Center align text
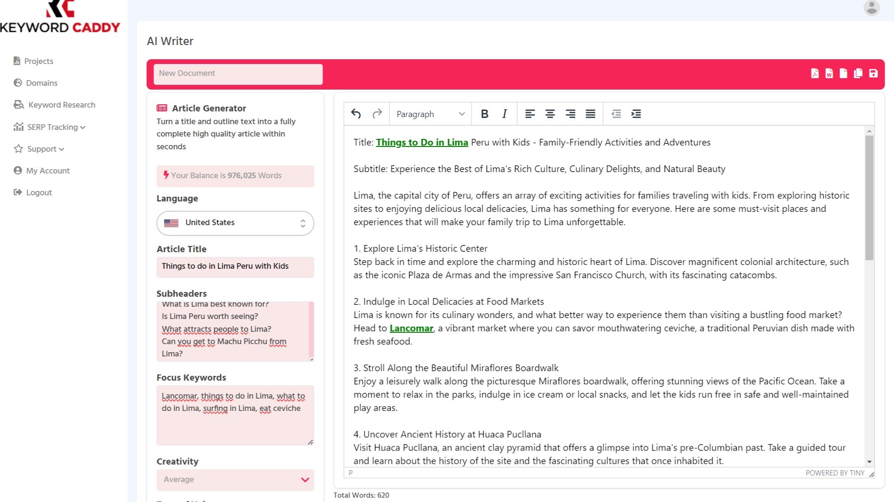The width and height of the screenshot is (894, 502). point(550,114)
